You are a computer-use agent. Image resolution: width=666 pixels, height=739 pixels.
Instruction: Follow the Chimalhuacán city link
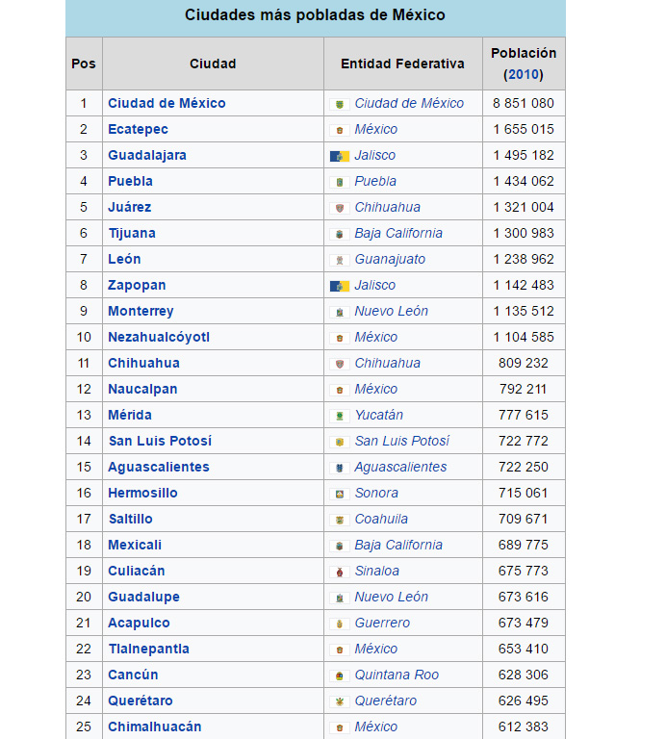[155, 726]
